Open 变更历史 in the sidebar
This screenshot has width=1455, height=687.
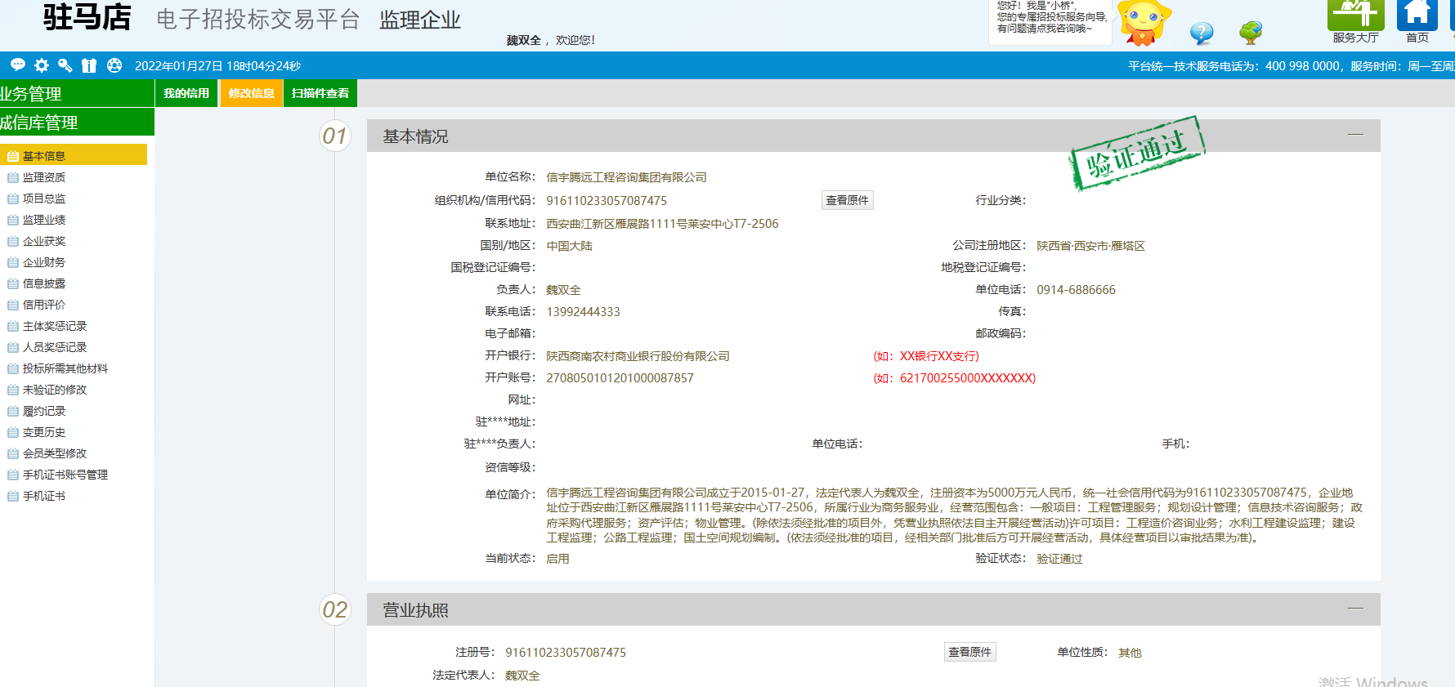(x=44, y=432)
